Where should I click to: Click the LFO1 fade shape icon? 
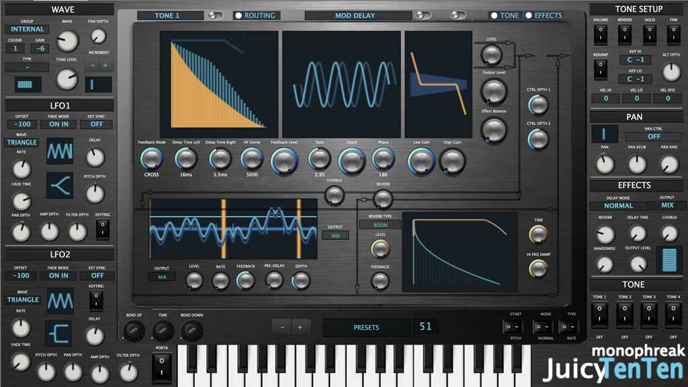(60, 185)
